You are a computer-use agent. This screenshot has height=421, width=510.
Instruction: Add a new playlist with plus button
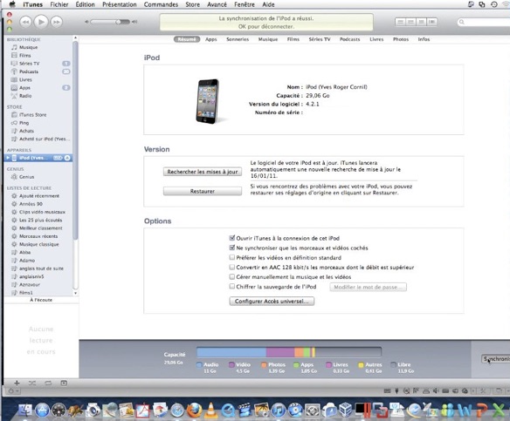coord(17,384)
